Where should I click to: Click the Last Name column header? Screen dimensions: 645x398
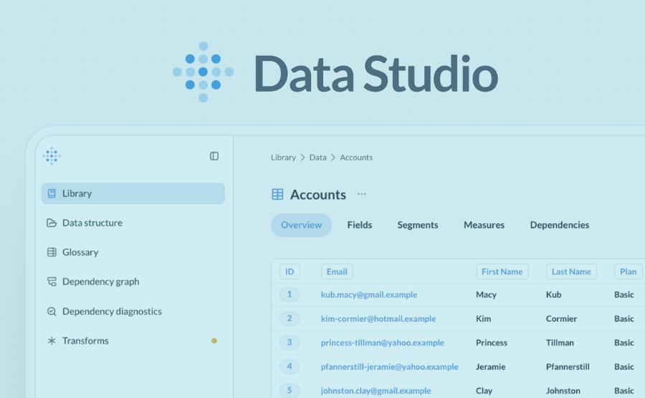pos(571,271)
